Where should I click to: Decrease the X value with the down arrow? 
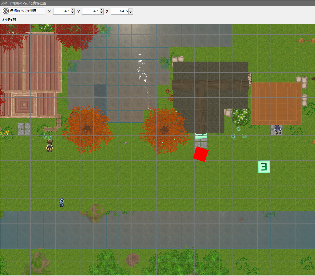pyautogui.click(x=73, y=13)
